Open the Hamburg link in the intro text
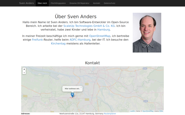The height and width of the screenshot is (115, 185). coord(104,30)
